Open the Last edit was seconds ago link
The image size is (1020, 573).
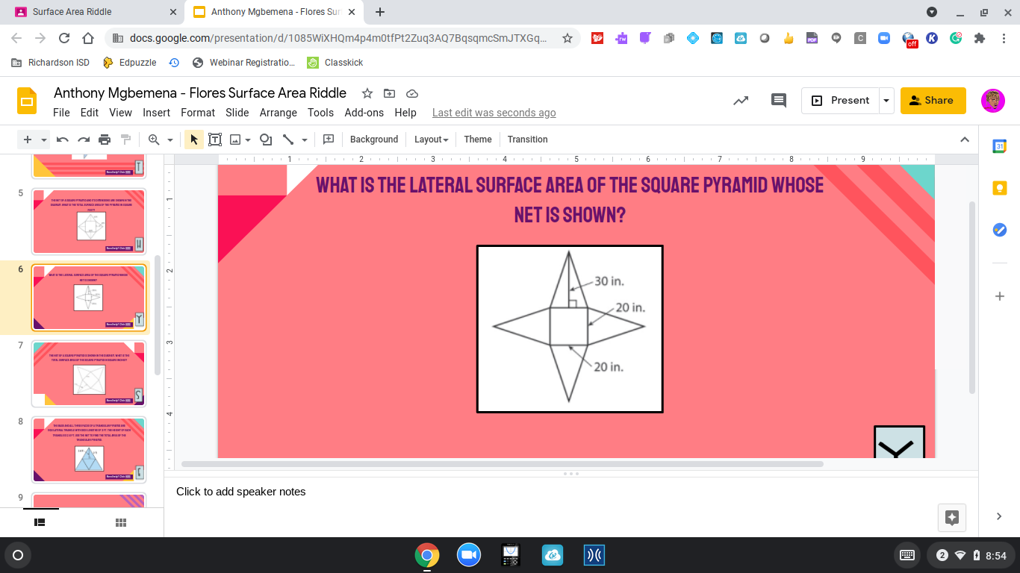click(494, 113)
